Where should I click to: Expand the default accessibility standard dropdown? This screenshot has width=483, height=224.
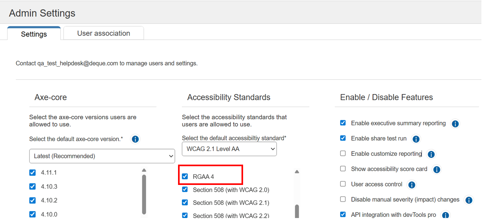pyautogui.click(x=229, y=149)
